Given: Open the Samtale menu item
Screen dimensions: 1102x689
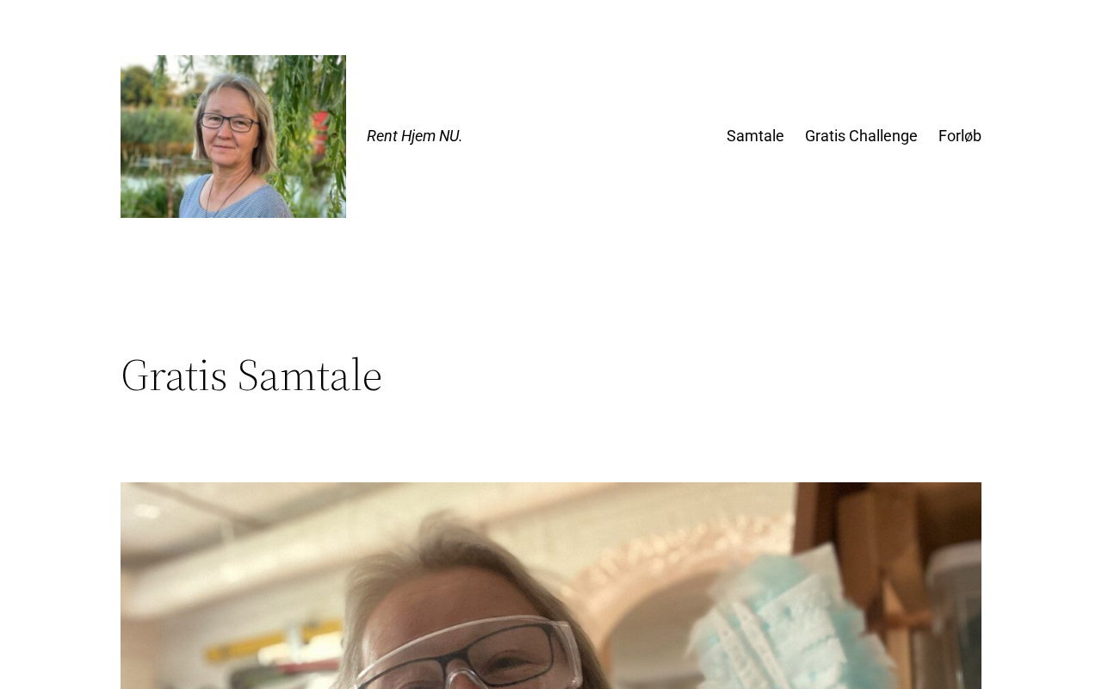Looking at the screenshot, I should 755,136.
